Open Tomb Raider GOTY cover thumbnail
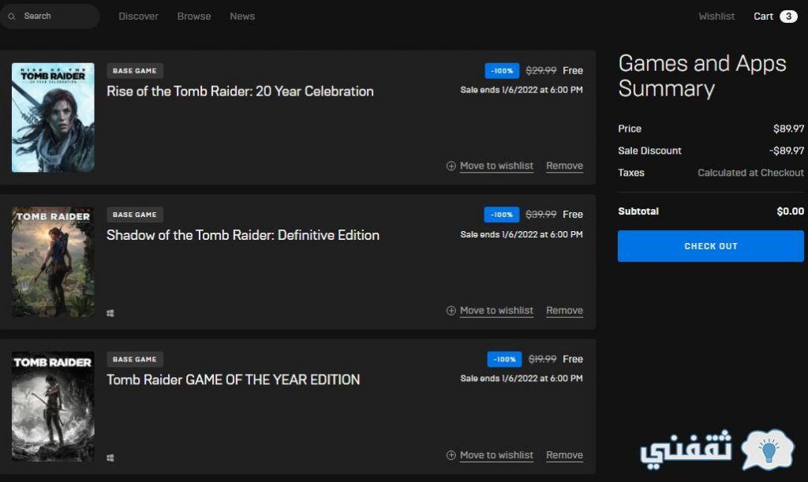The width and height of the screenshot is (808, 482). (53, 406)
